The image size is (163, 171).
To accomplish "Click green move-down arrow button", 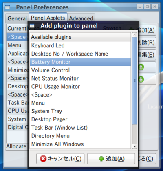I will tap(147, 79).
